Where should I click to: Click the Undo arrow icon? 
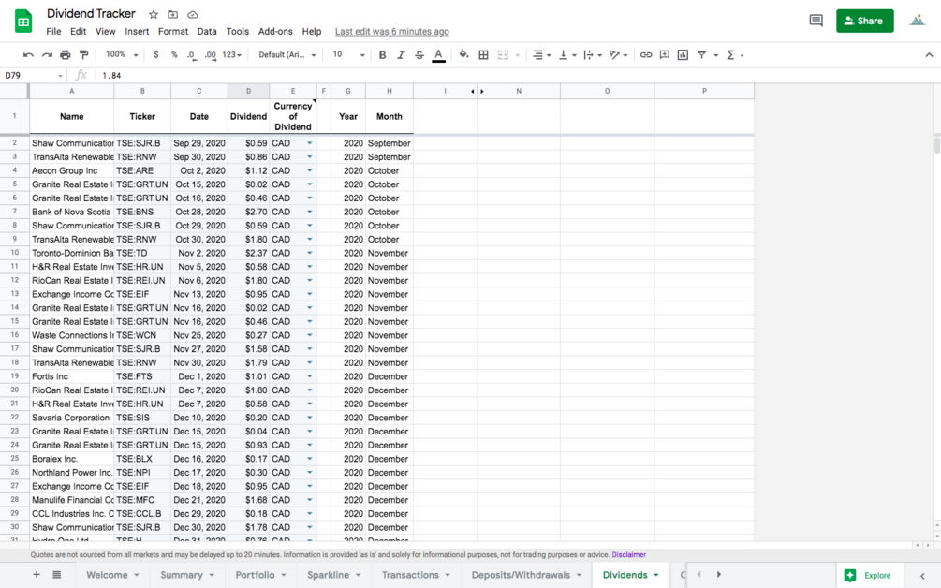pos(28,54)
